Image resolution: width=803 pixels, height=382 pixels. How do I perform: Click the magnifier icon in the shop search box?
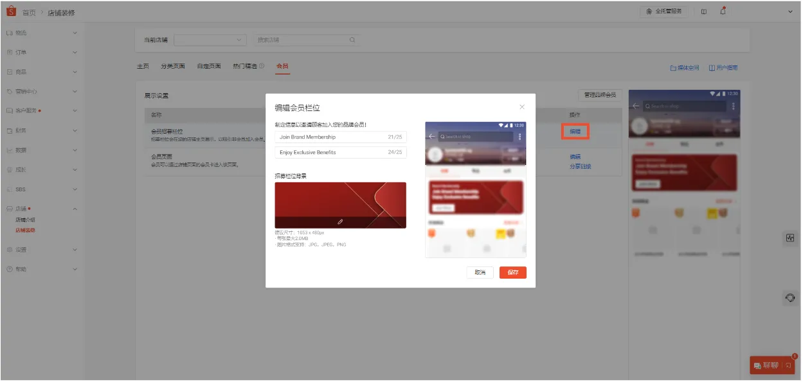[352, 40]
